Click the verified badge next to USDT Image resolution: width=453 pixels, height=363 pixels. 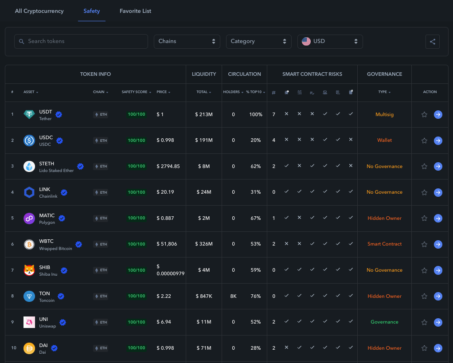tap(59, 115)
